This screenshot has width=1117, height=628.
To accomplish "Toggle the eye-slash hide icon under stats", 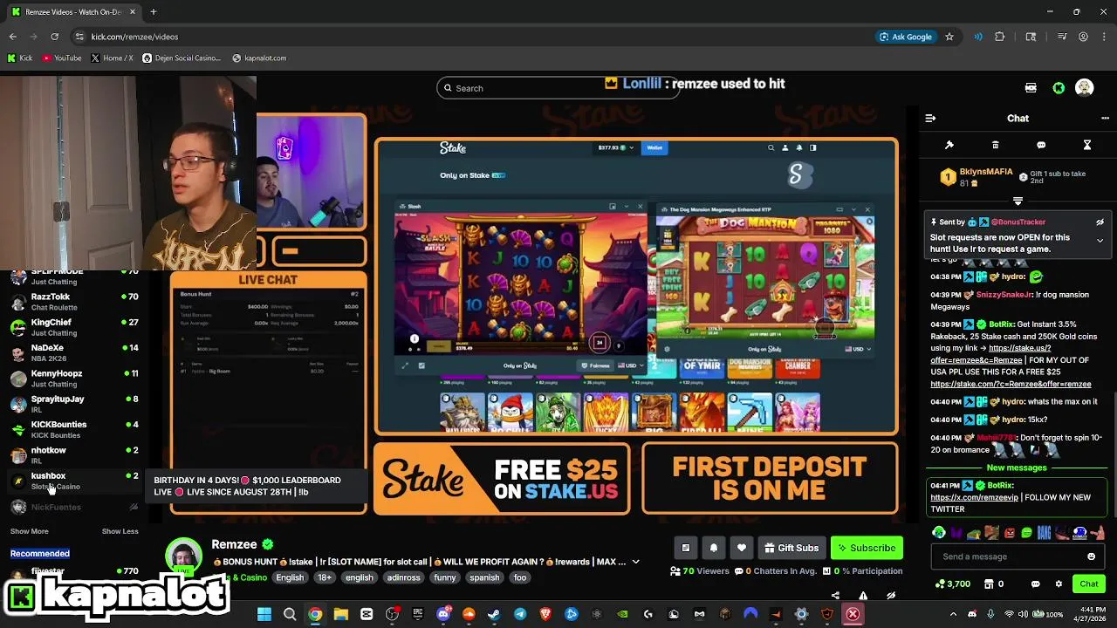I will 891,596.
